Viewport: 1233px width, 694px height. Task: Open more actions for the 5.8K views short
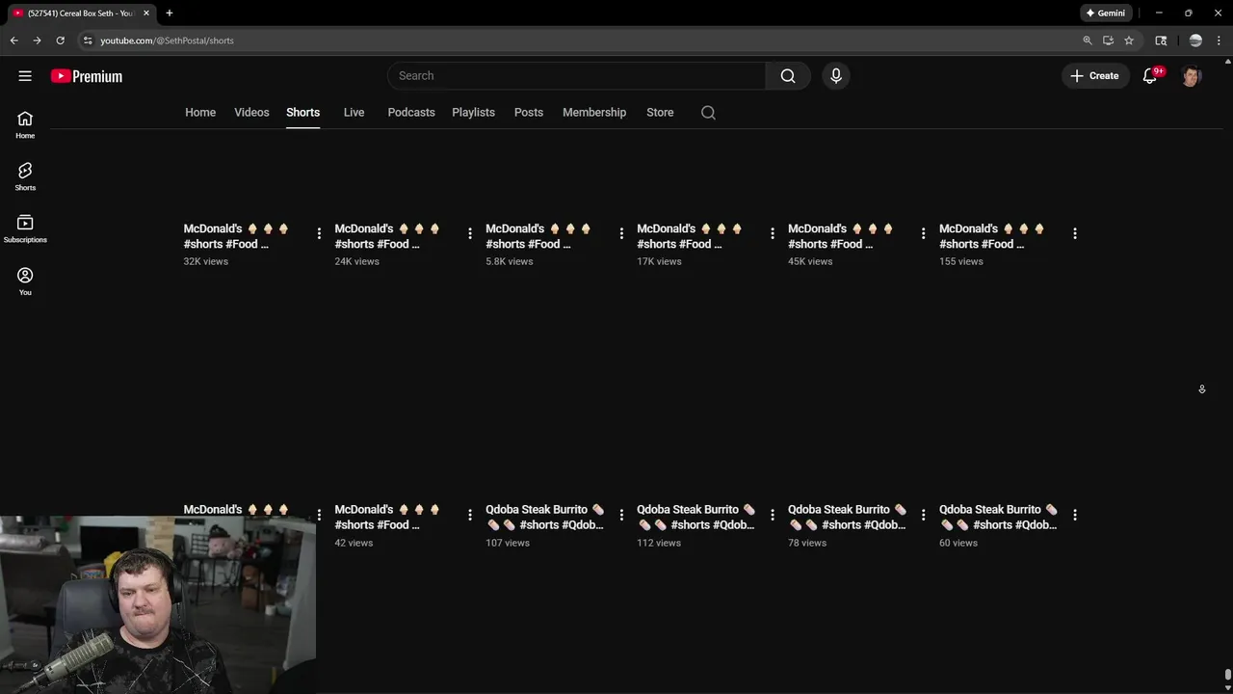pyautogui.click(x=621, y=233)
